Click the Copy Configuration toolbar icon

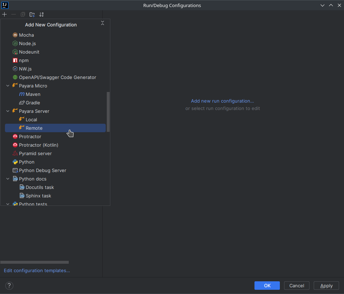tap(22, 14)
